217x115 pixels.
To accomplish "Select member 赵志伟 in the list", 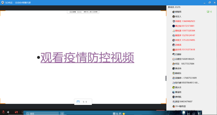I will coord(185,50).
